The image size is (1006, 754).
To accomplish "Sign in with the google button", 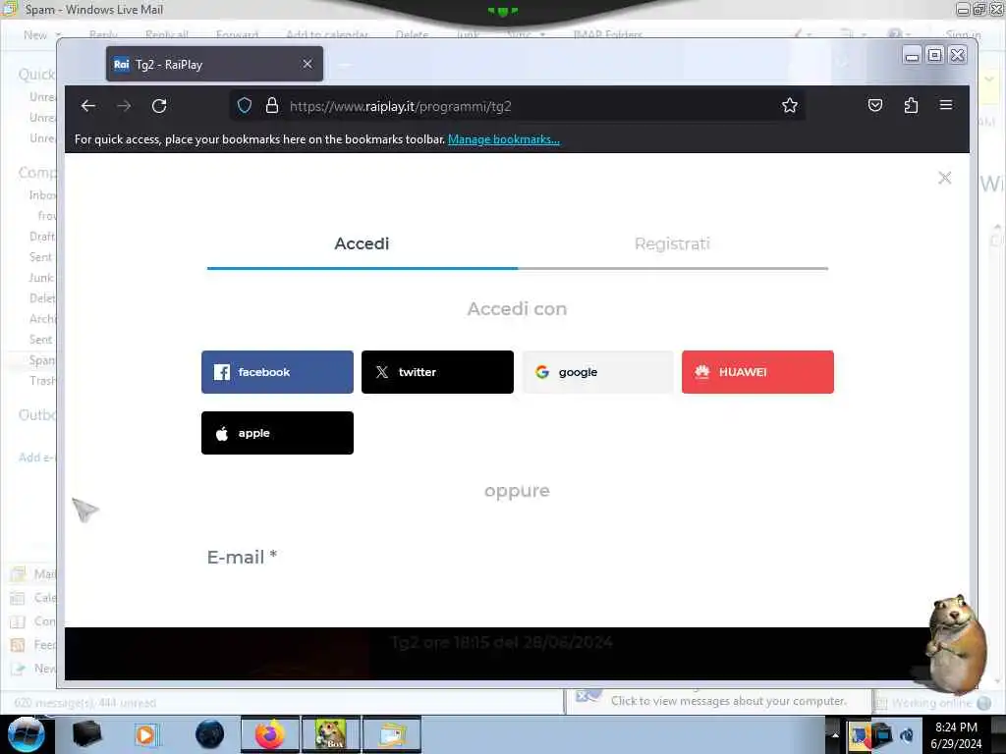I will 597,372.
